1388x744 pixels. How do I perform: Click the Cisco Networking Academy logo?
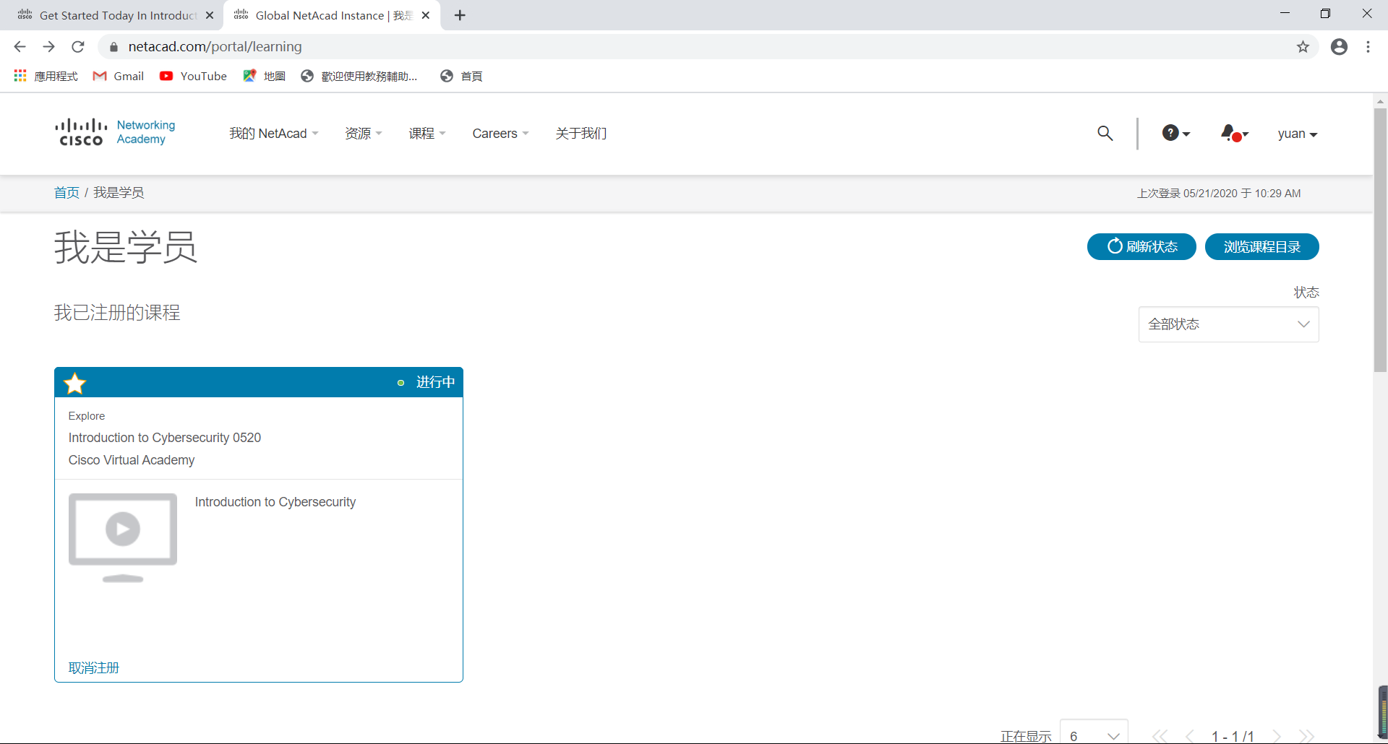(116, 133)
